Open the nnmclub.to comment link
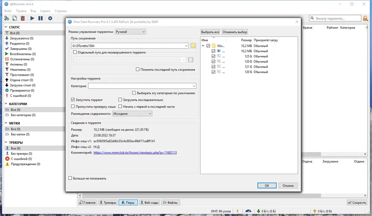372x216 pixels. [x=135, y=153]
